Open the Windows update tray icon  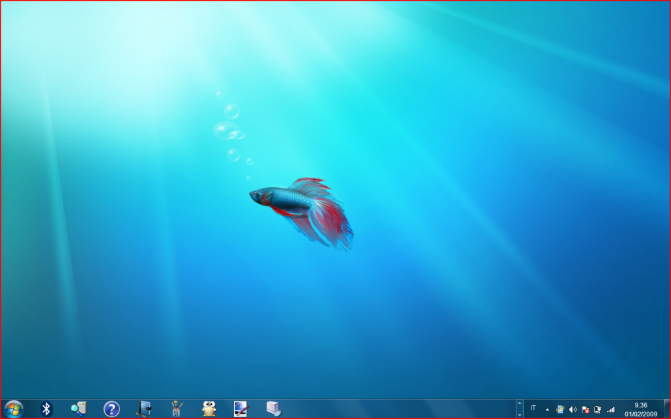pyautogui.click(x=560, y=410)
